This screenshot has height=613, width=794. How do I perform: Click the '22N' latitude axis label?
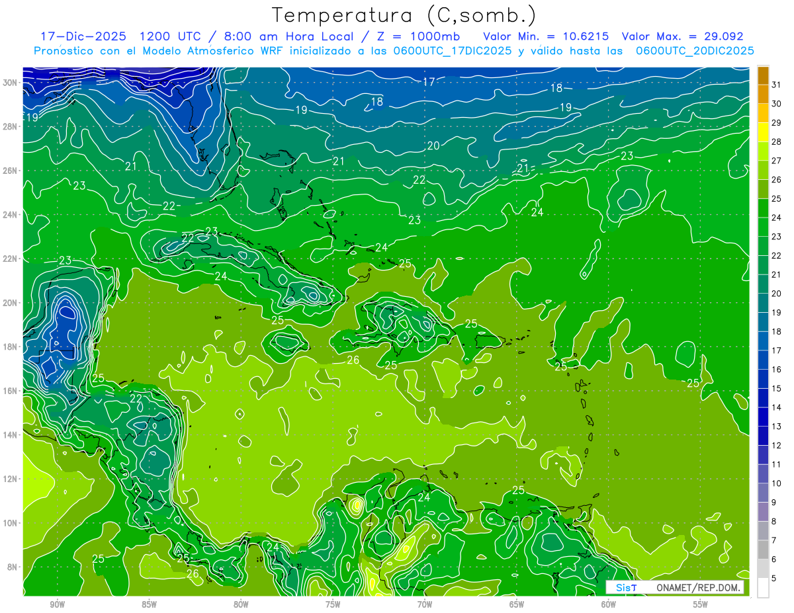pos(11,259)
